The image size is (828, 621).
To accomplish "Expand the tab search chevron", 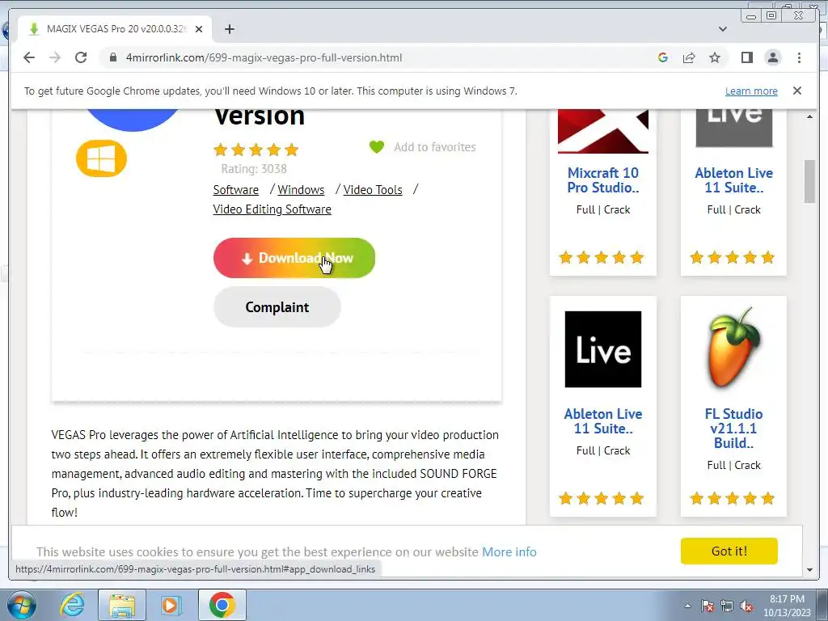I will 722,29.
